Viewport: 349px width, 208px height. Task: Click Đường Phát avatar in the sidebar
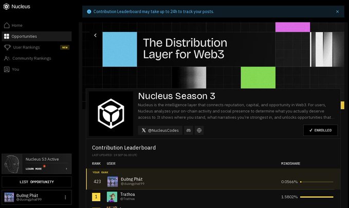9,197
